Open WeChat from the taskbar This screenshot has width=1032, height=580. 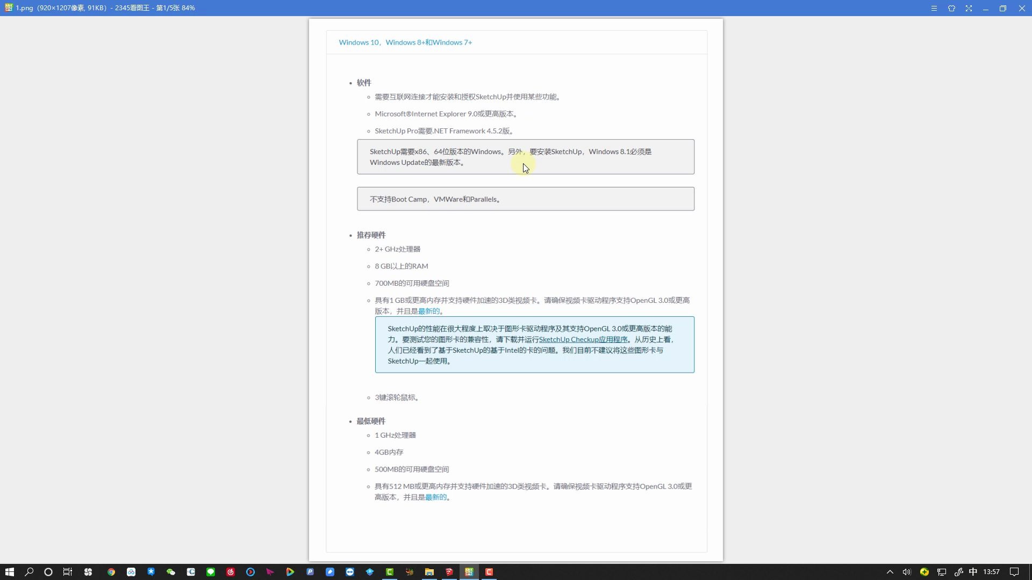pos(171,572)
